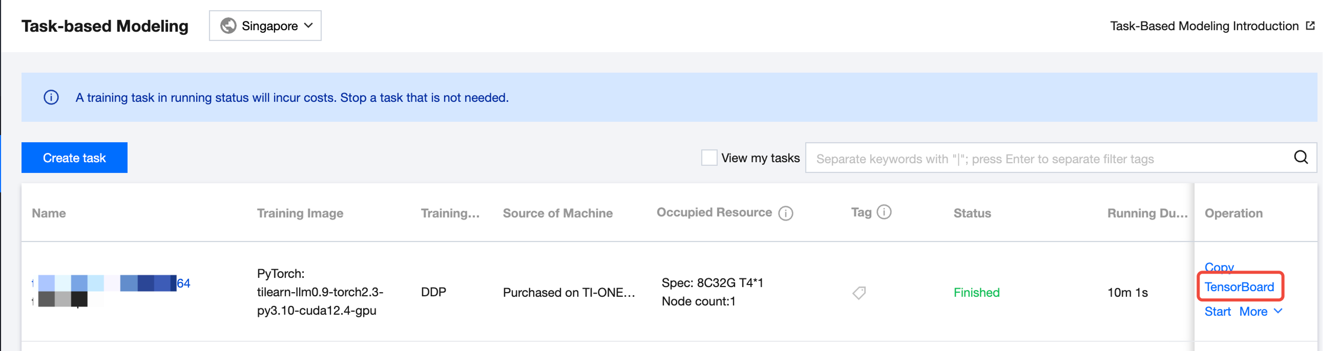Viewport: 1323px width, 351px height.
Task: Click the Occupied Resource info icon
Action: pos(785,213)
